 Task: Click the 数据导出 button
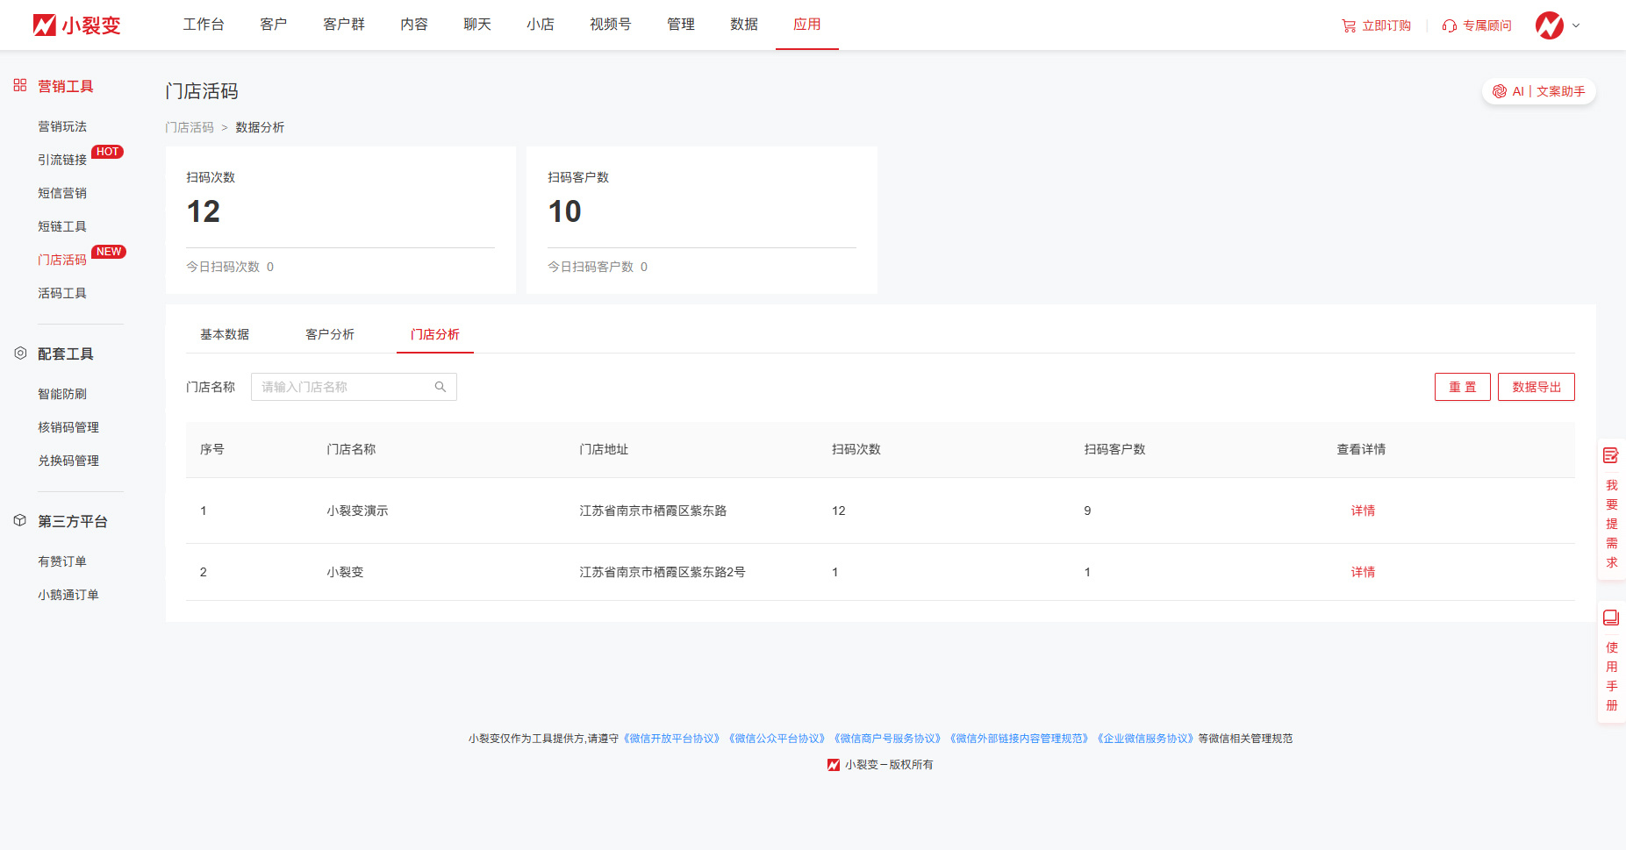coord(1536,387)
